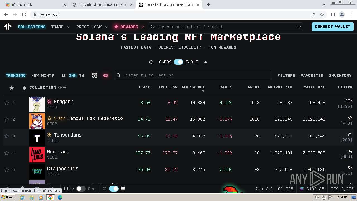The height and width of the screenshot is (201, 357).
Task: Click the star favorites column header icon
Action: pos(12,88)
